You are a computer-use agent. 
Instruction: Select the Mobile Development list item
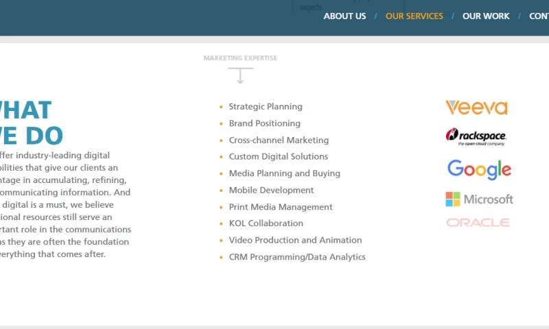[271, 191]
